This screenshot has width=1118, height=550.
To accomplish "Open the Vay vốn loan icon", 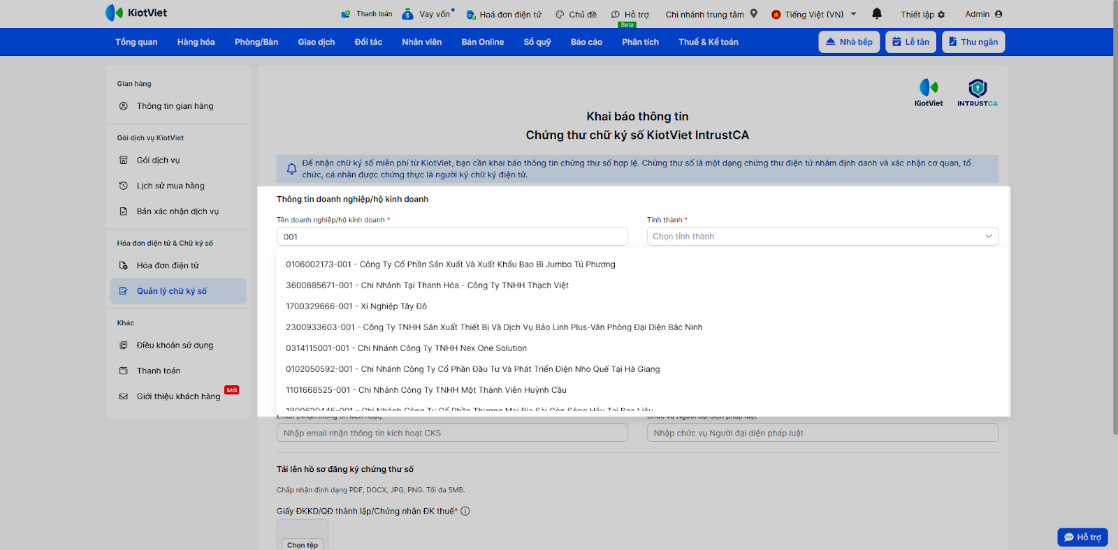I will 408,14.
